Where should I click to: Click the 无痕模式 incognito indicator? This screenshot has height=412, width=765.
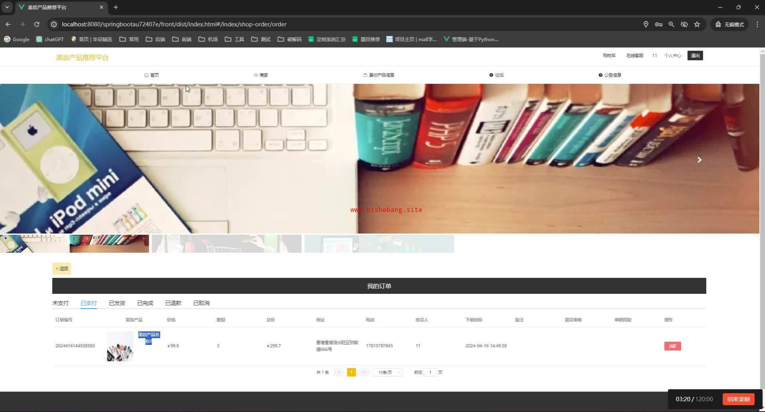(x=729, y=24)
